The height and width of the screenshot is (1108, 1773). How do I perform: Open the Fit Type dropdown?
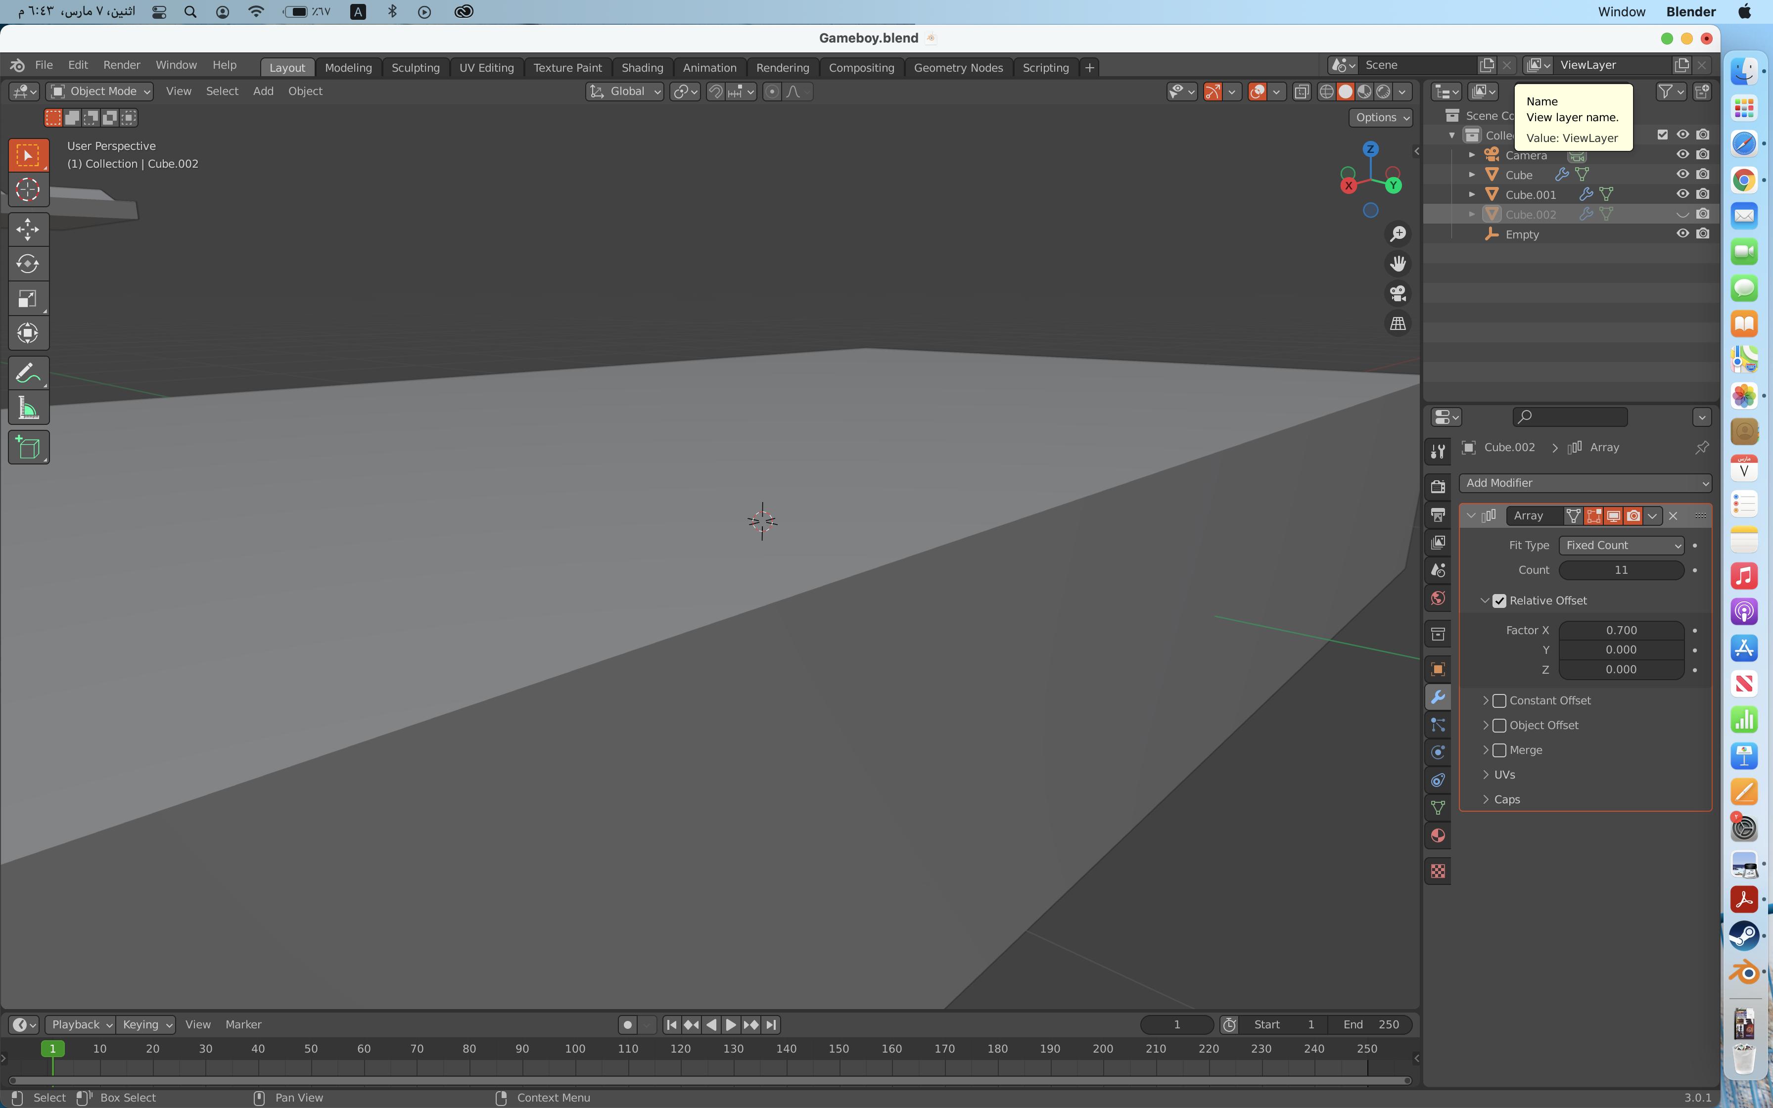coord(1621,545)
